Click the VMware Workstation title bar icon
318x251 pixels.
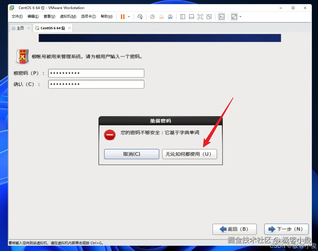point(12,8)
